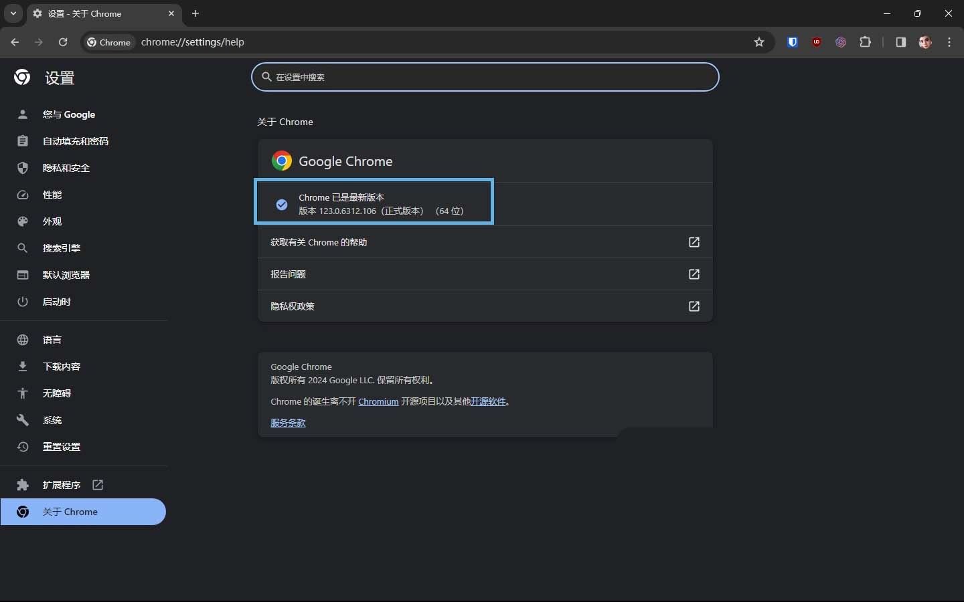This screenshot has height=602, width=964.
Task: Open the profile avatar menu
Action: [x=925, y=42]
